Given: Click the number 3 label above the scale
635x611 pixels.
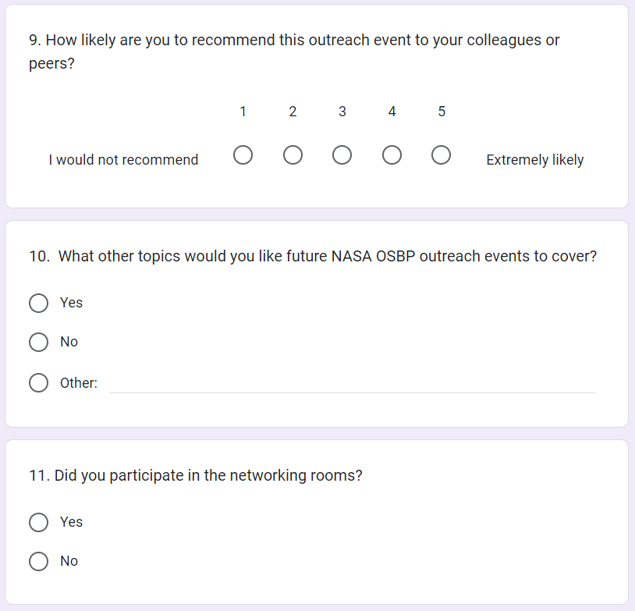Looking at the screenshot, I should [x=342, y=112].
